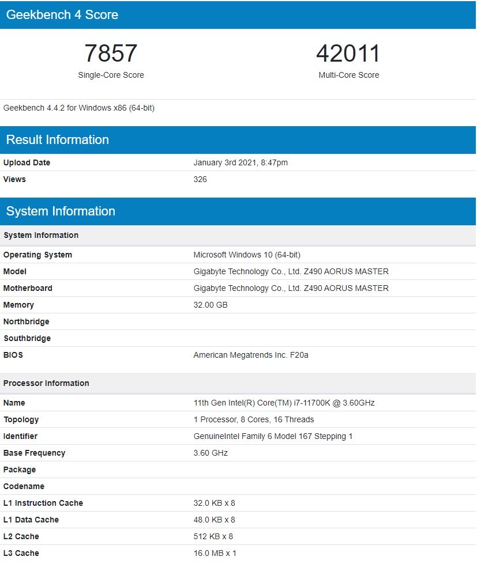Click the Single-Core Score label

click(x=111, y=75)
